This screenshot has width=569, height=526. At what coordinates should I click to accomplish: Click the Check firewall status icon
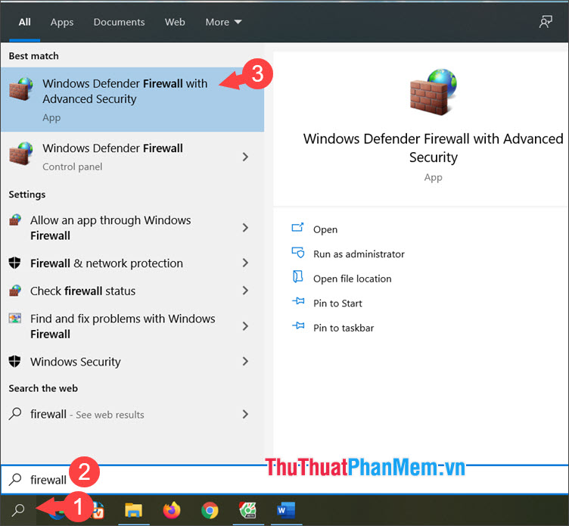coord(15,291)
